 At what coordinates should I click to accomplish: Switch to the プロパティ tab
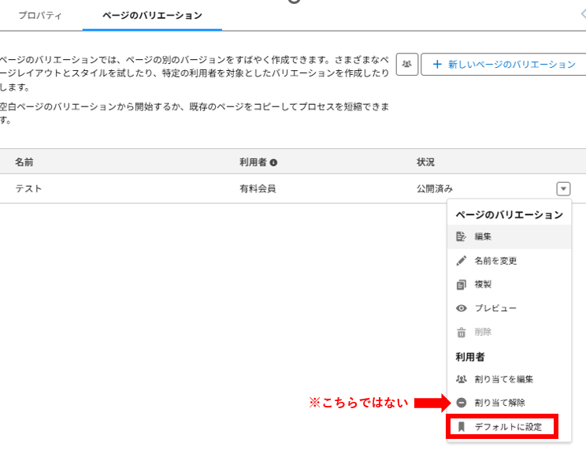click(40, 15)
